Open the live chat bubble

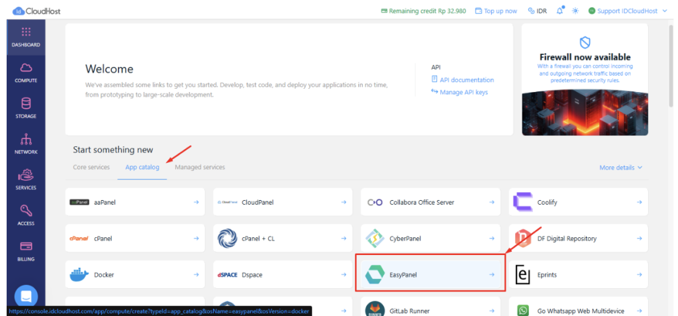coord(26,297)
